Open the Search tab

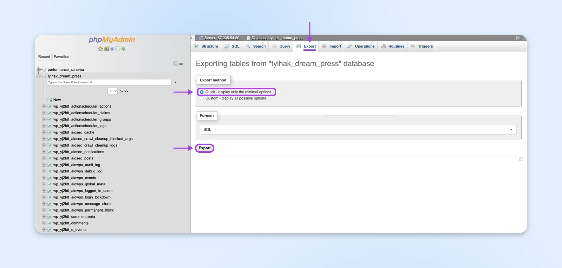[256, 46]
